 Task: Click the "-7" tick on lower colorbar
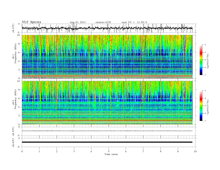pyautogui.click(x=205, y=121)
